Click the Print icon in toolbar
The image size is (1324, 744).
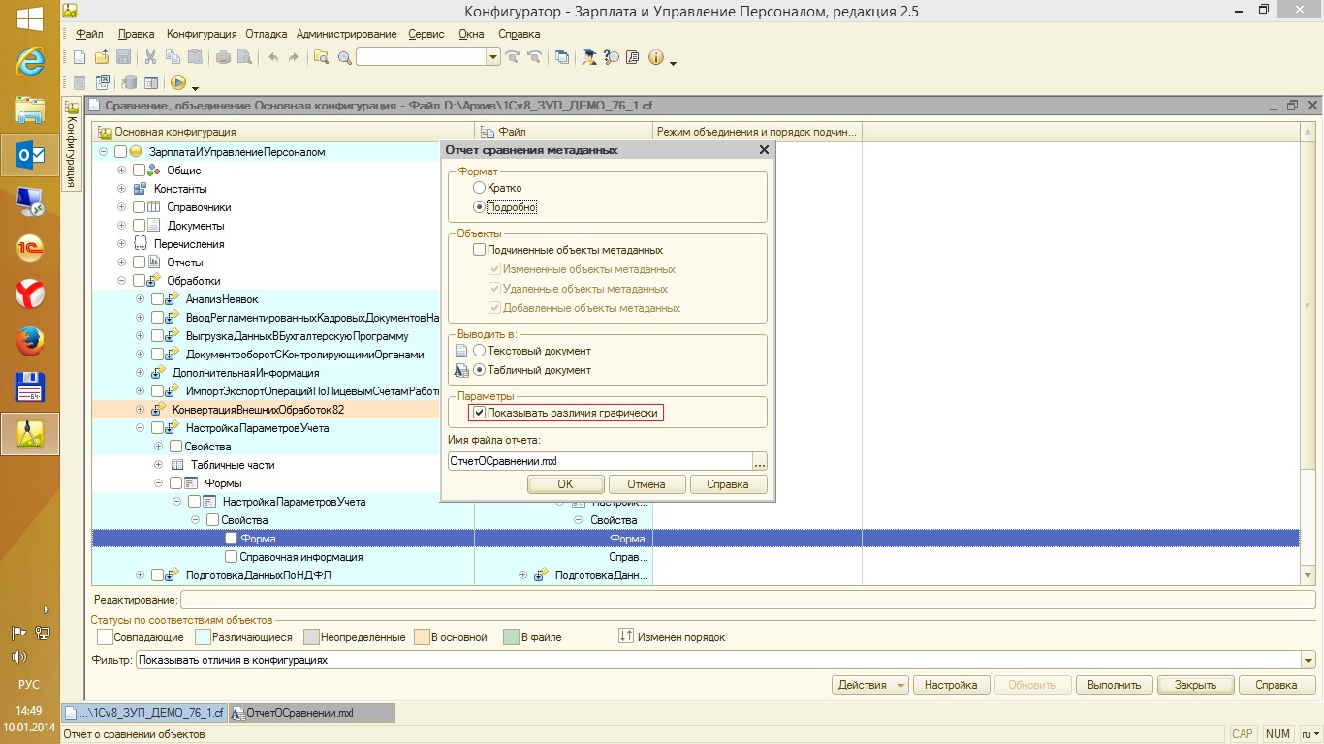[223, 58]
